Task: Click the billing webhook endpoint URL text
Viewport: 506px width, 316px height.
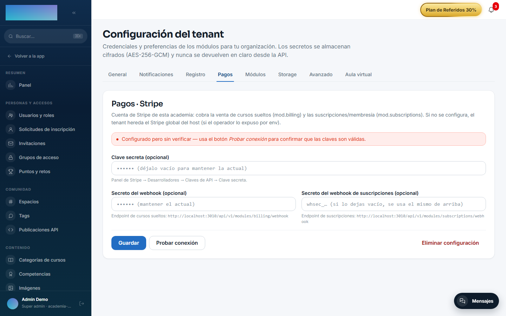Action: click(x=228, y=216)
